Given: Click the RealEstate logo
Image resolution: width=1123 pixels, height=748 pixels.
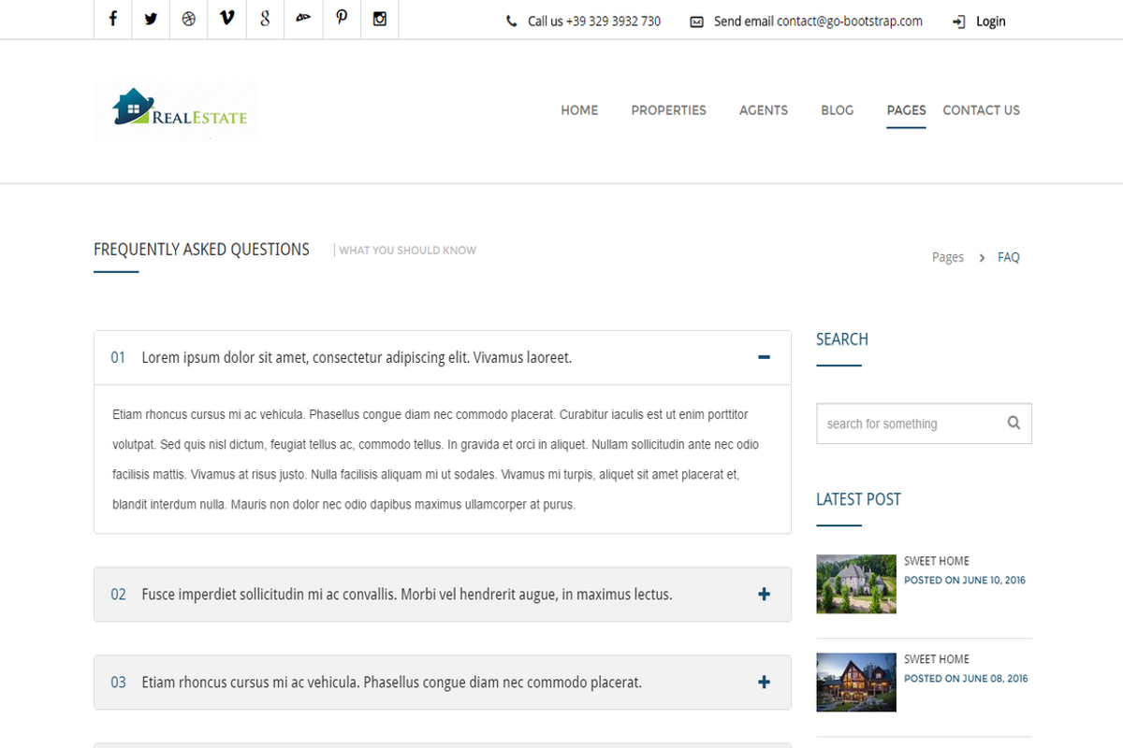Looking at the screenshot, I should click(177, 111).
